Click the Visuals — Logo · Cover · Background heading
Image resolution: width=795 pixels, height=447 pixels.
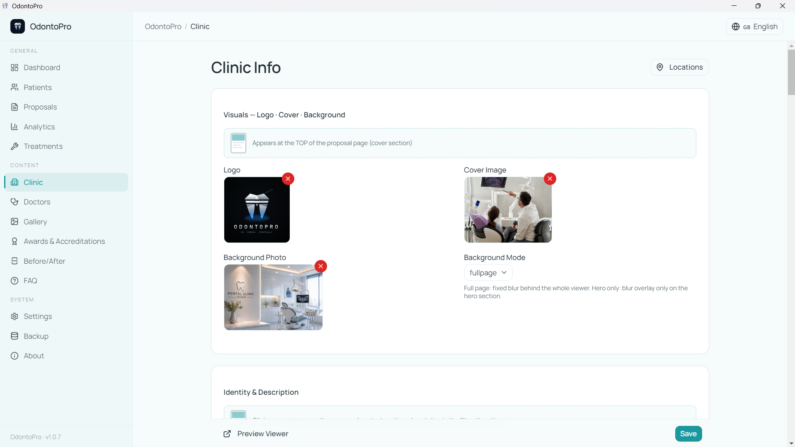point(284,115)
